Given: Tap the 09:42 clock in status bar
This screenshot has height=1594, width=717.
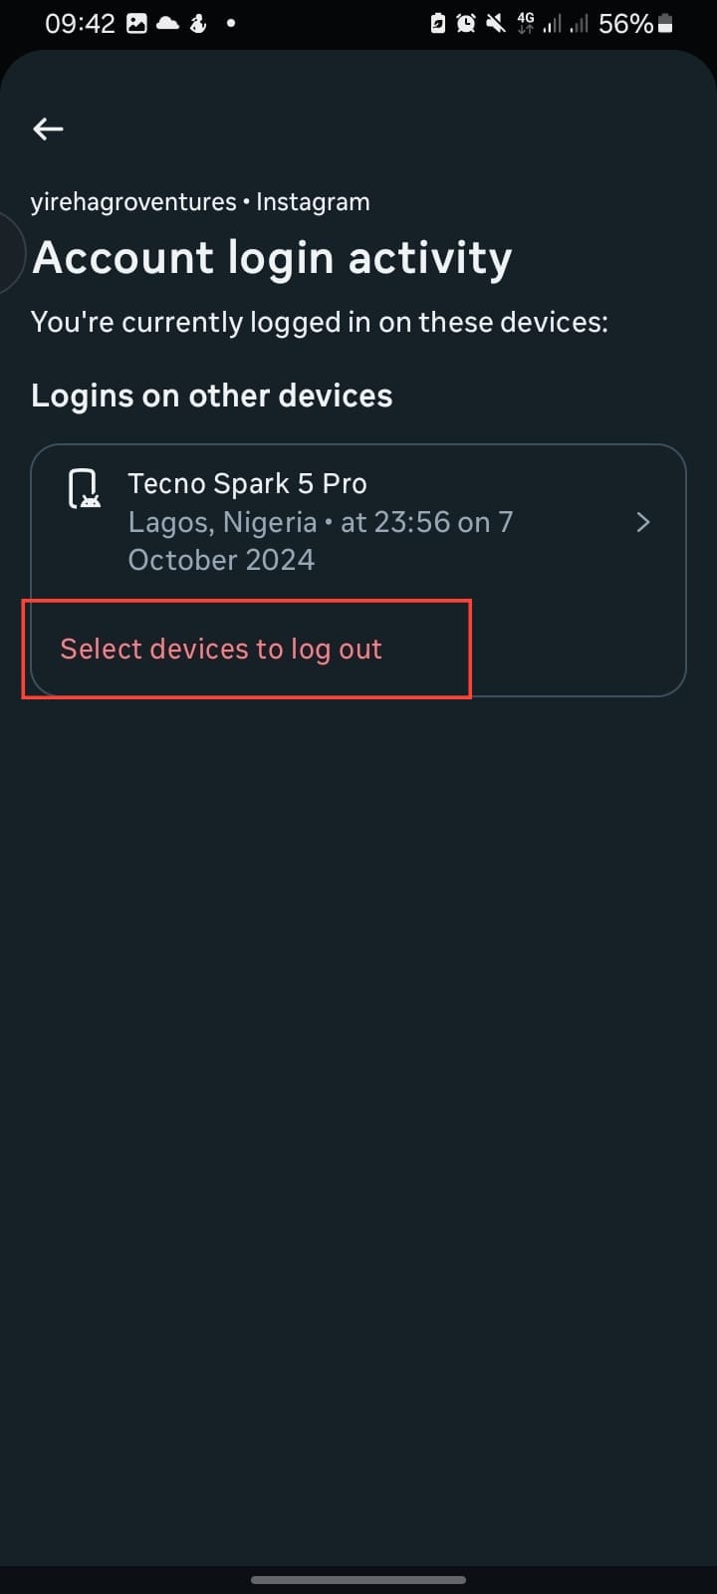Looking at the screenshot, I should [x=80, y=24].
